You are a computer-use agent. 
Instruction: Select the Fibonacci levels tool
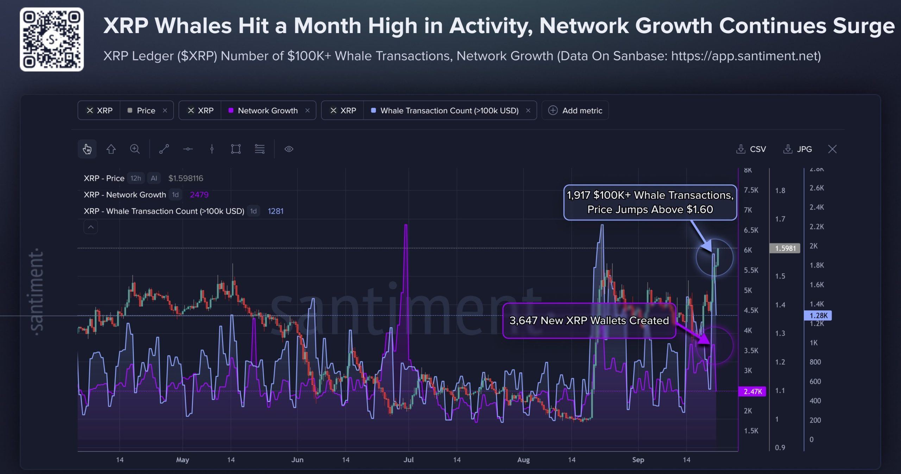[260, 149]
